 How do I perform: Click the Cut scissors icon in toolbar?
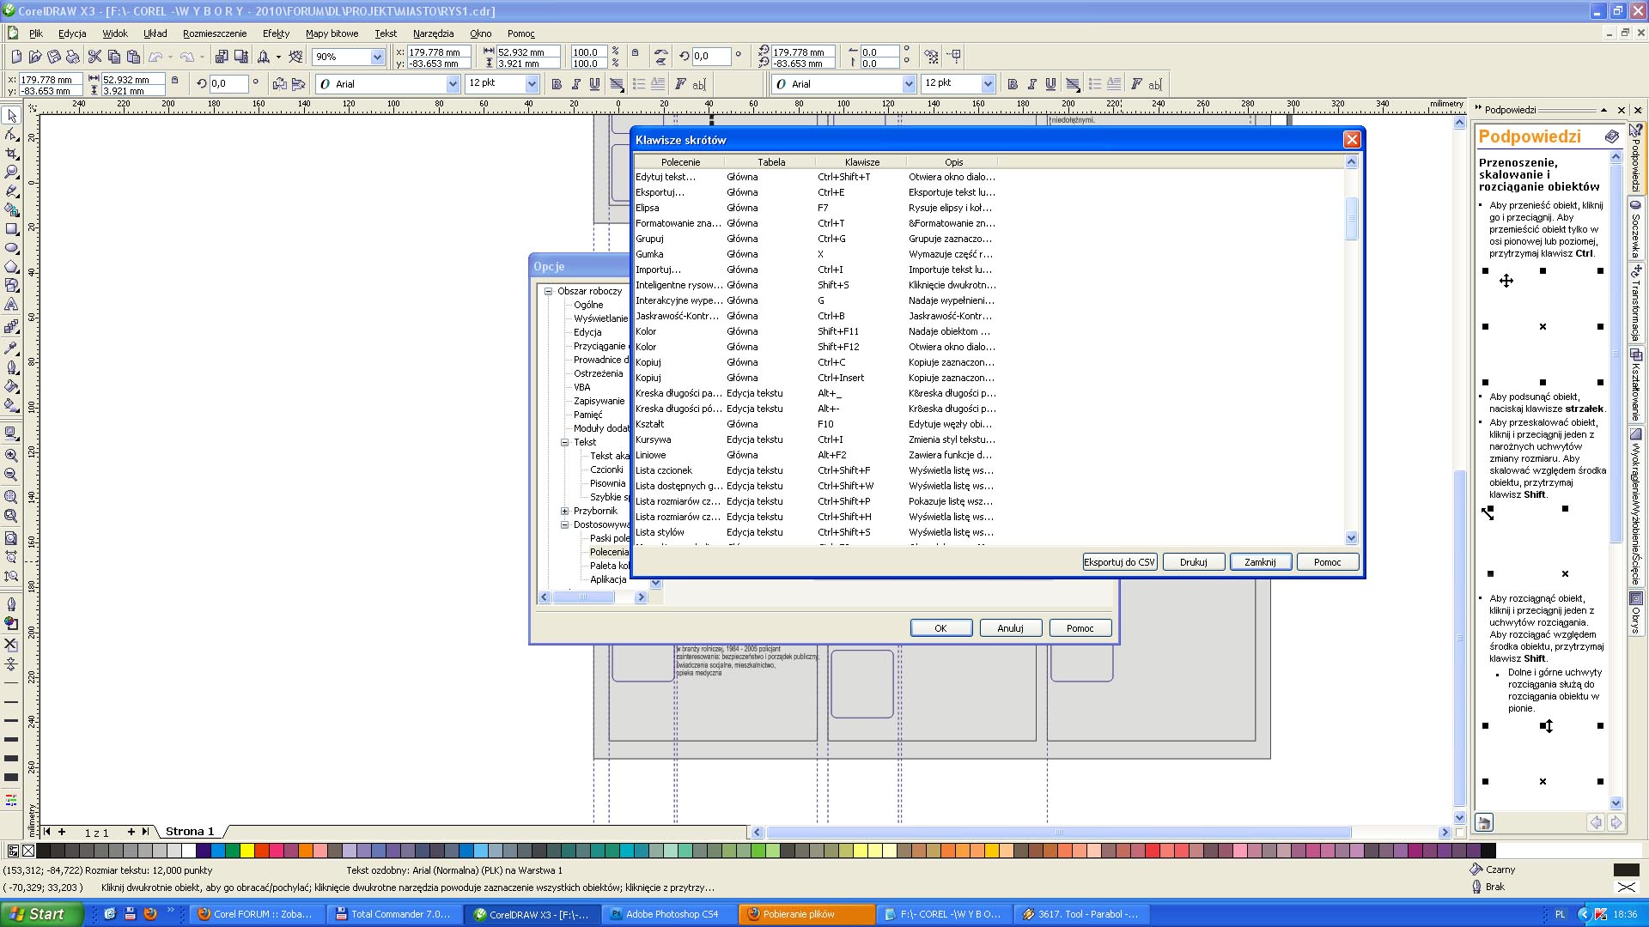[x=94, y=57]
